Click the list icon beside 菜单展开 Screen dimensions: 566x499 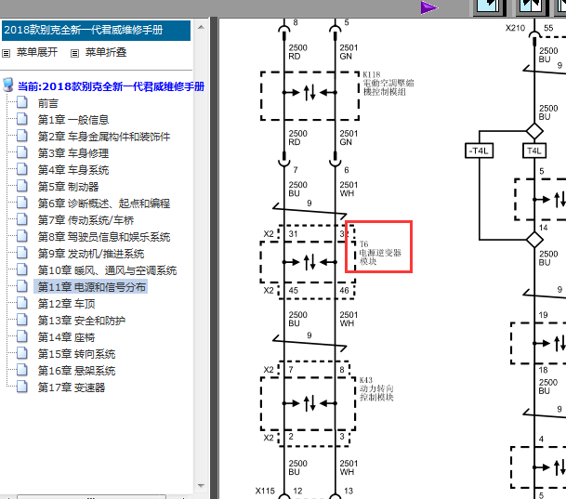pos(6,53)
